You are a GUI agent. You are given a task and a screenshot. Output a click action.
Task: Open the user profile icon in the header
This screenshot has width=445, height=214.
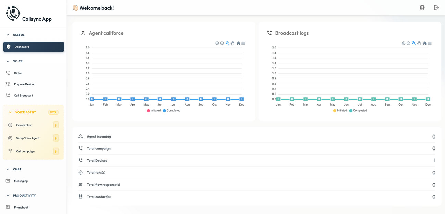click(x=422, y=7)
